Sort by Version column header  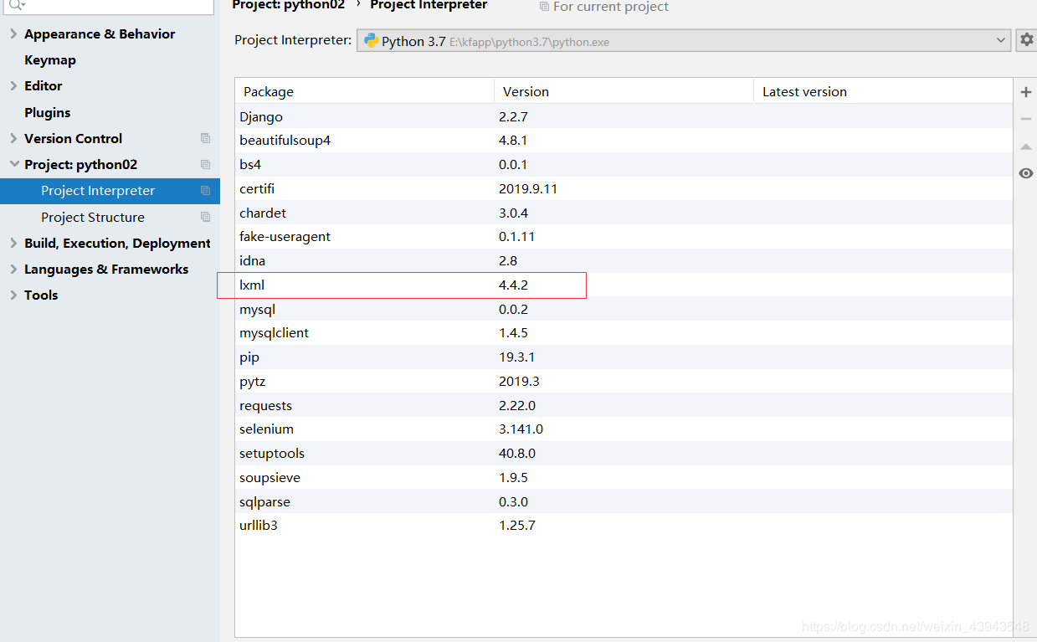pos(624,91)
